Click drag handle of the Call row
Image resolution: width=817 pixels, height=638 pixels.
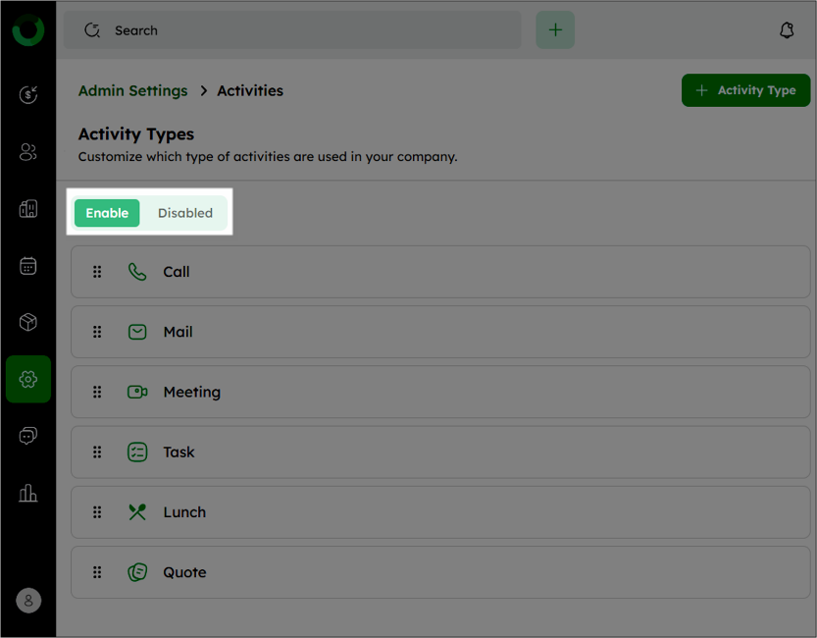[x=97, y=272]
